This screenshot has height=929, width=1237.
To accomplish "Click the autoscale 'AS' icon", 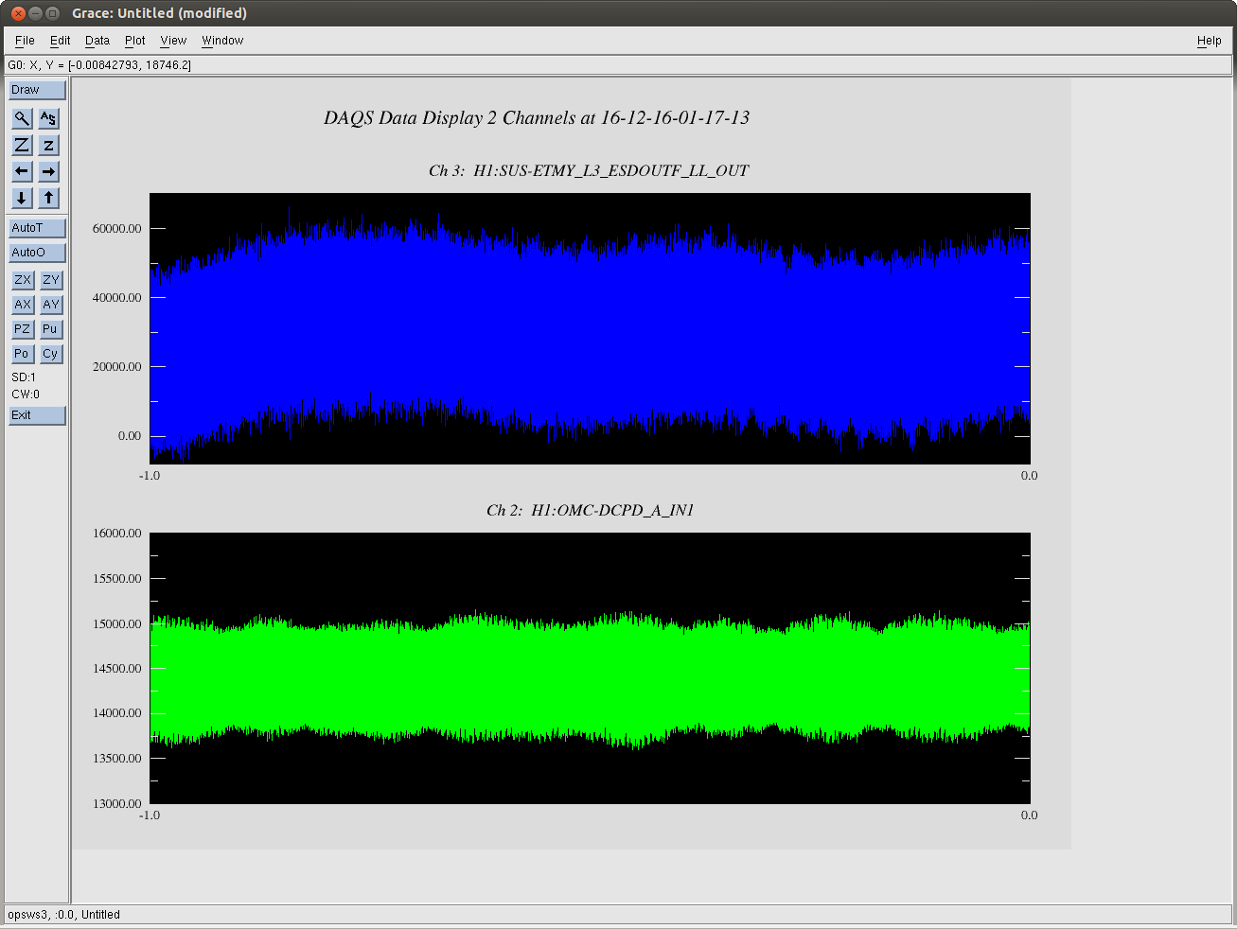I will [48, 118].
